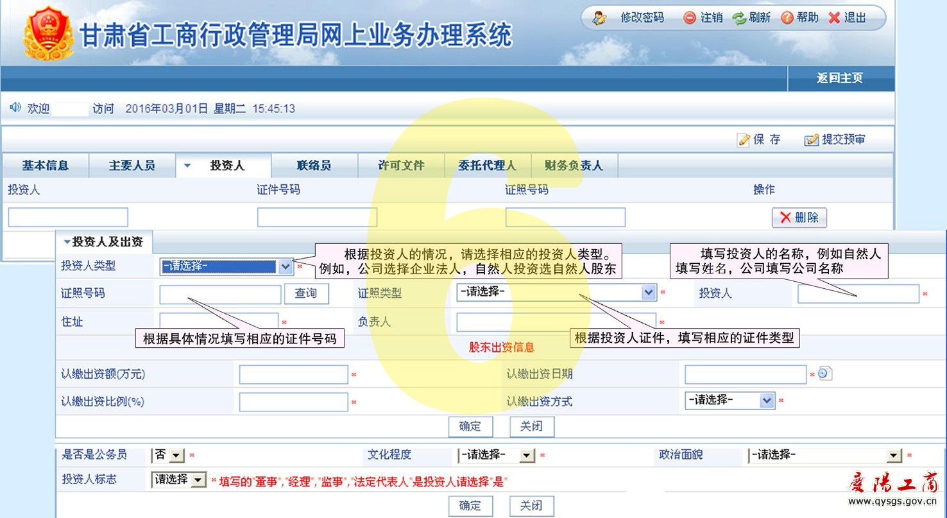Click the green 刷新 refresh icon
This screenshot has height=518, width=947.
pyautogui.click(x=740, y=18)
